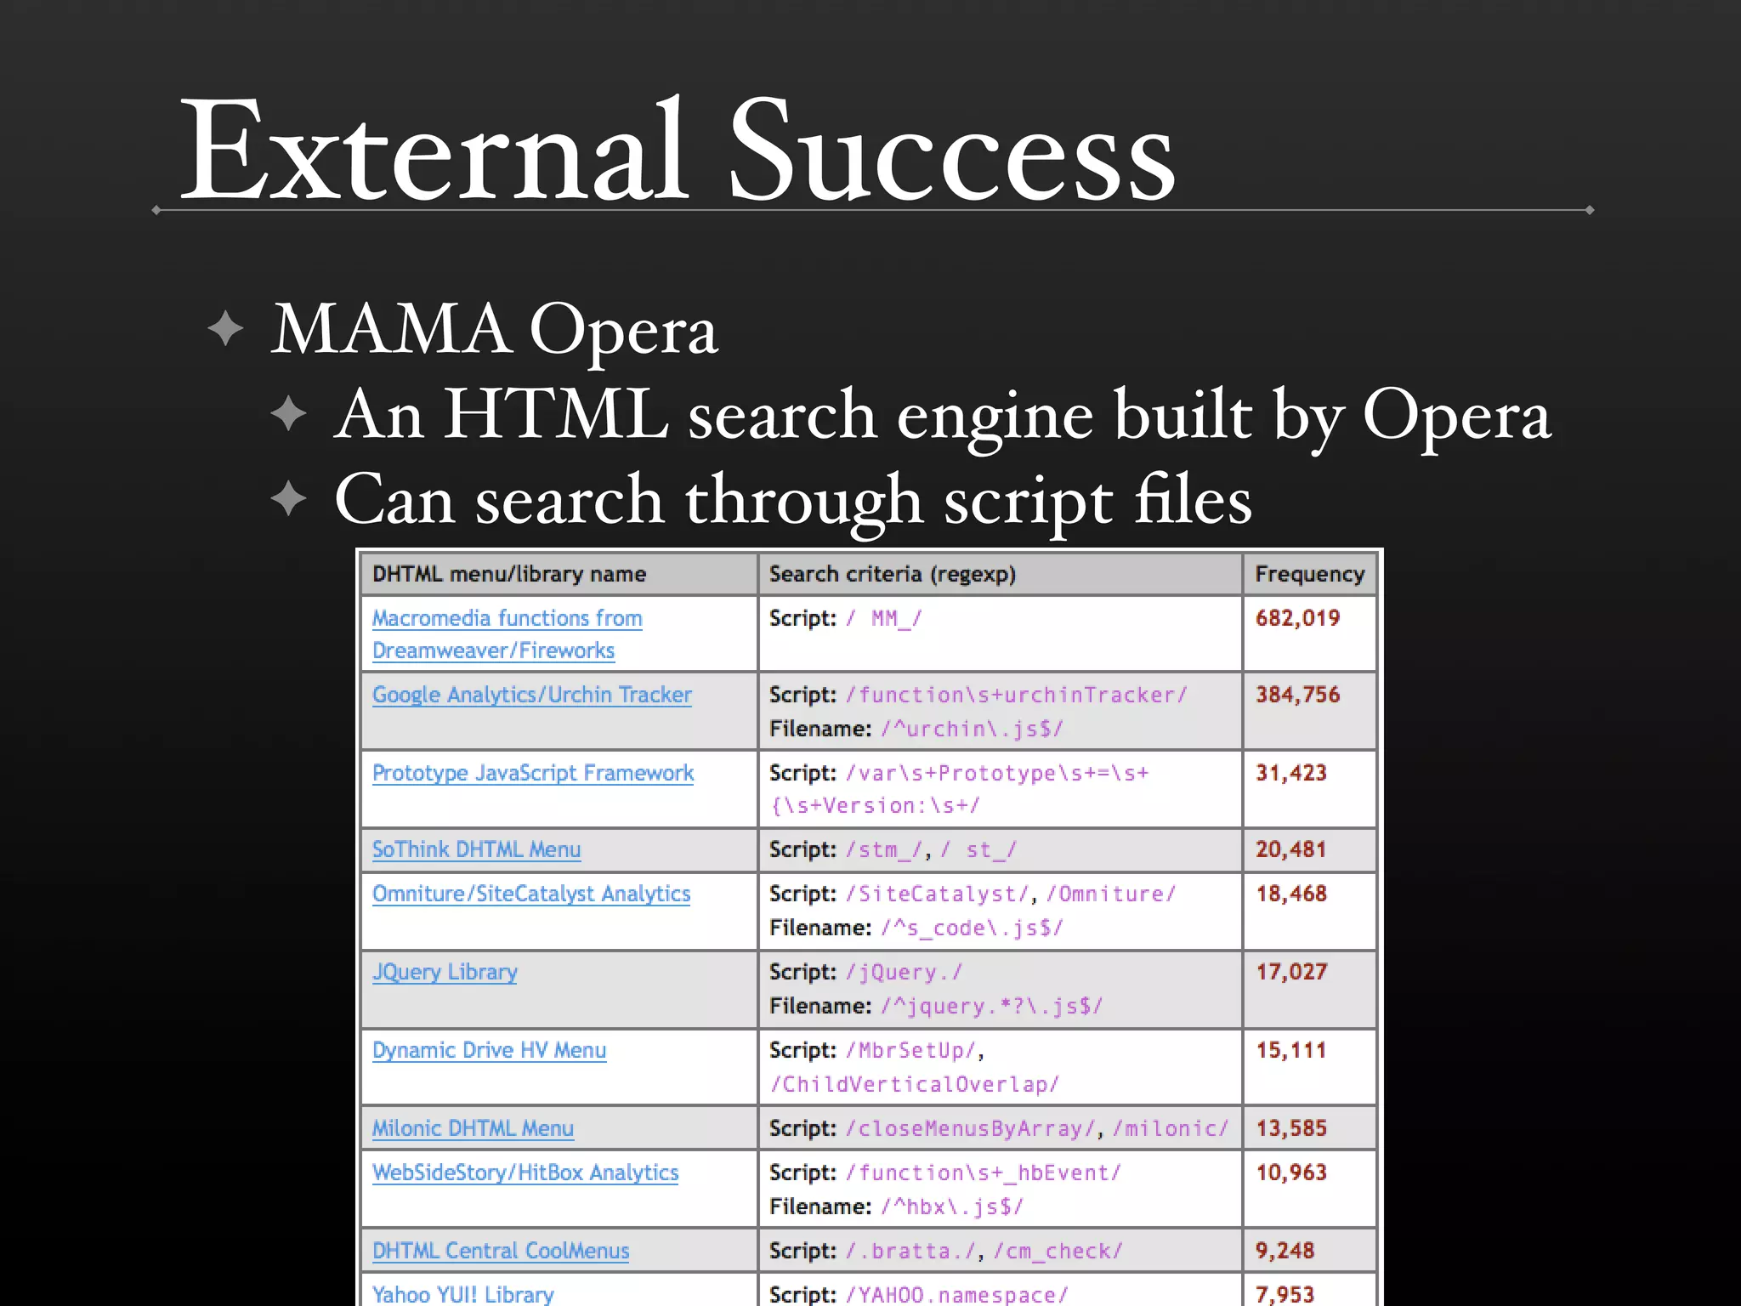The width and height of the screenshot is (1741, 1306).
Task: Follow the Prototype JavaScript Framework link
Action: click(533, 773)
